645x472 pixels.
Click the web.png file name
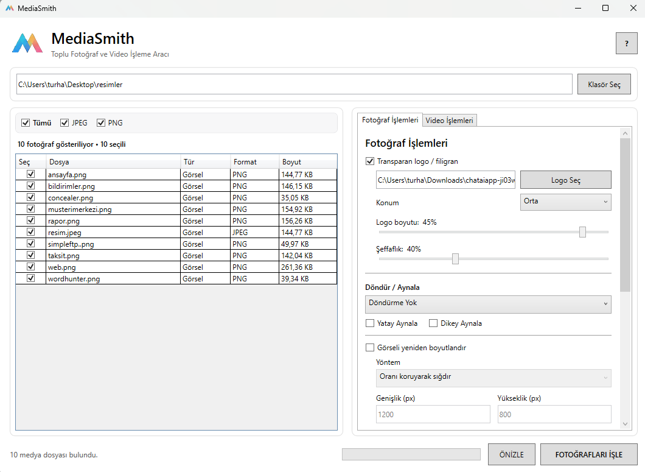coord(61,267)
